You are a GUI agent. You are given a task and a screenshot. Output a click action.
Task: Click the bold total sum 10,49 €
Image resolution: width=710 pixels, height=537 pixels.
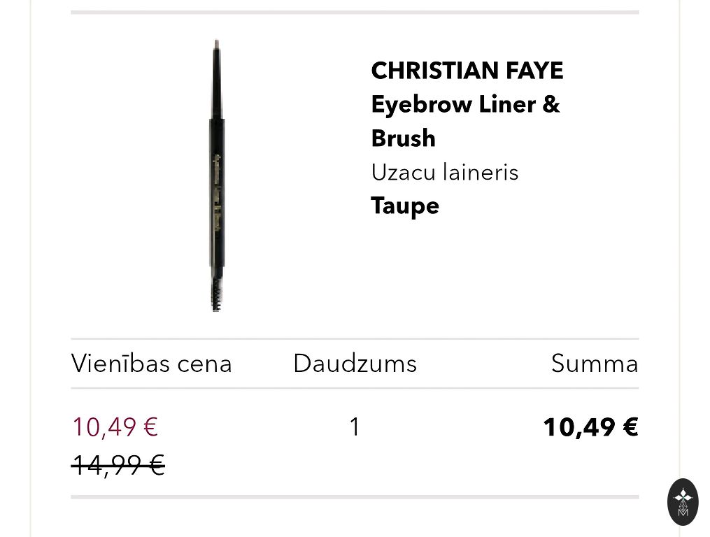click(x=590, y=427)
